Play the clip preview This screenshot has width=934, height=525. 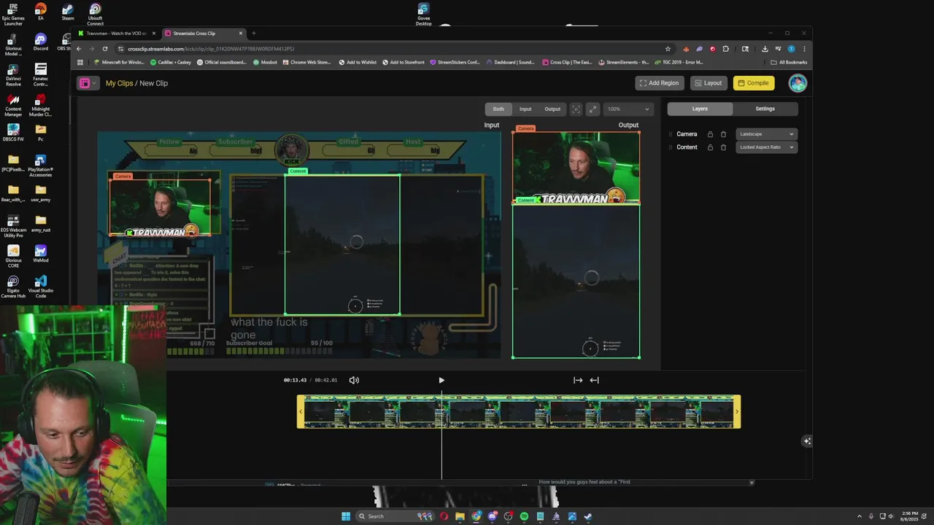[x=441, y=380]
